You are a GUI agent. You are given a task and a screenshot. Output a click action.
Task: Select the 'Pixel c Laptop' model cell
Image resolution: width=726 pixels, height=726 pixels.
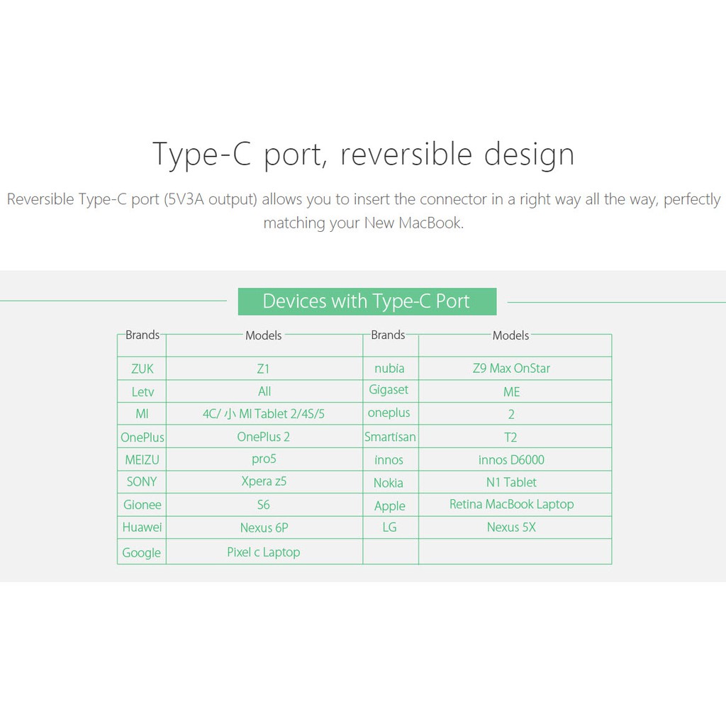pyautogui.click(x=264, y=552)
